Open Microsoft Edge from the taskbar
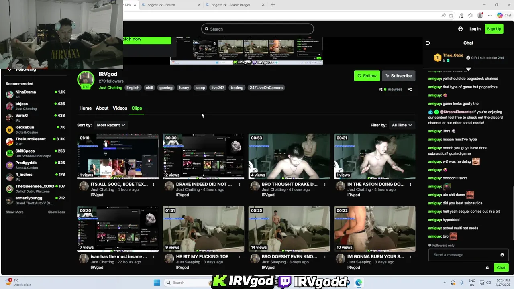The height and width of the screenshot is (289, 514). click(x=359, y=283)
